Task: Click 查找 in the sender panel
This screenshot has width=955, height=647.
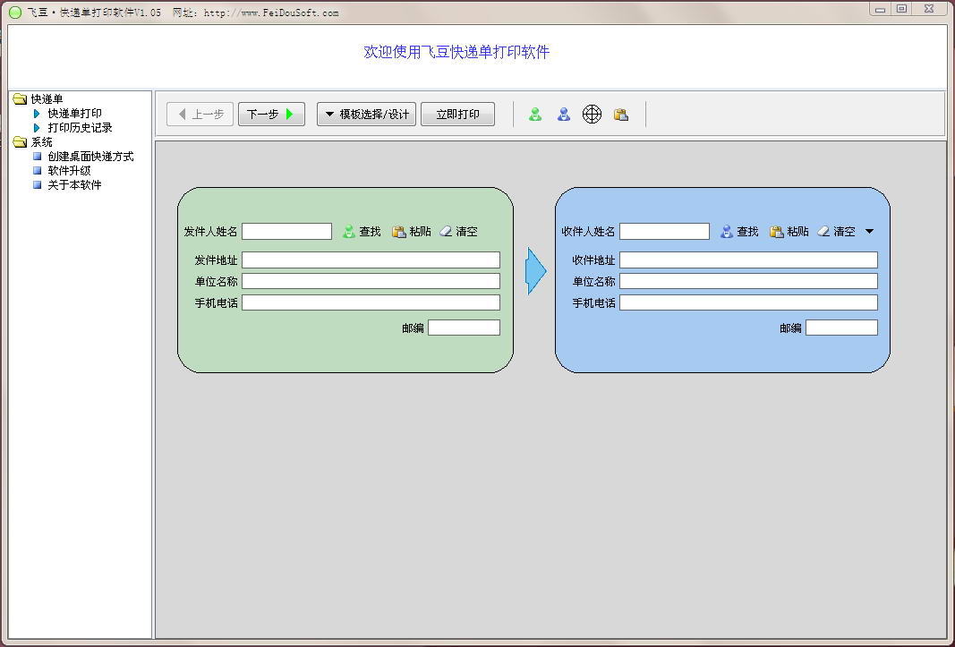Action: (x=362, y=232)
